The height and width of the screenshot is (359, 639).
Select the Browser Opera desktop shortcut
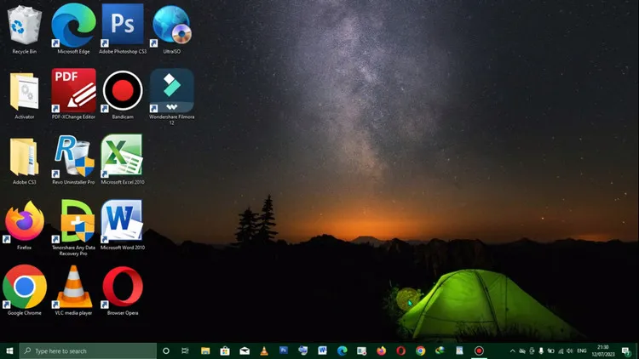click(x=123, y=291)
